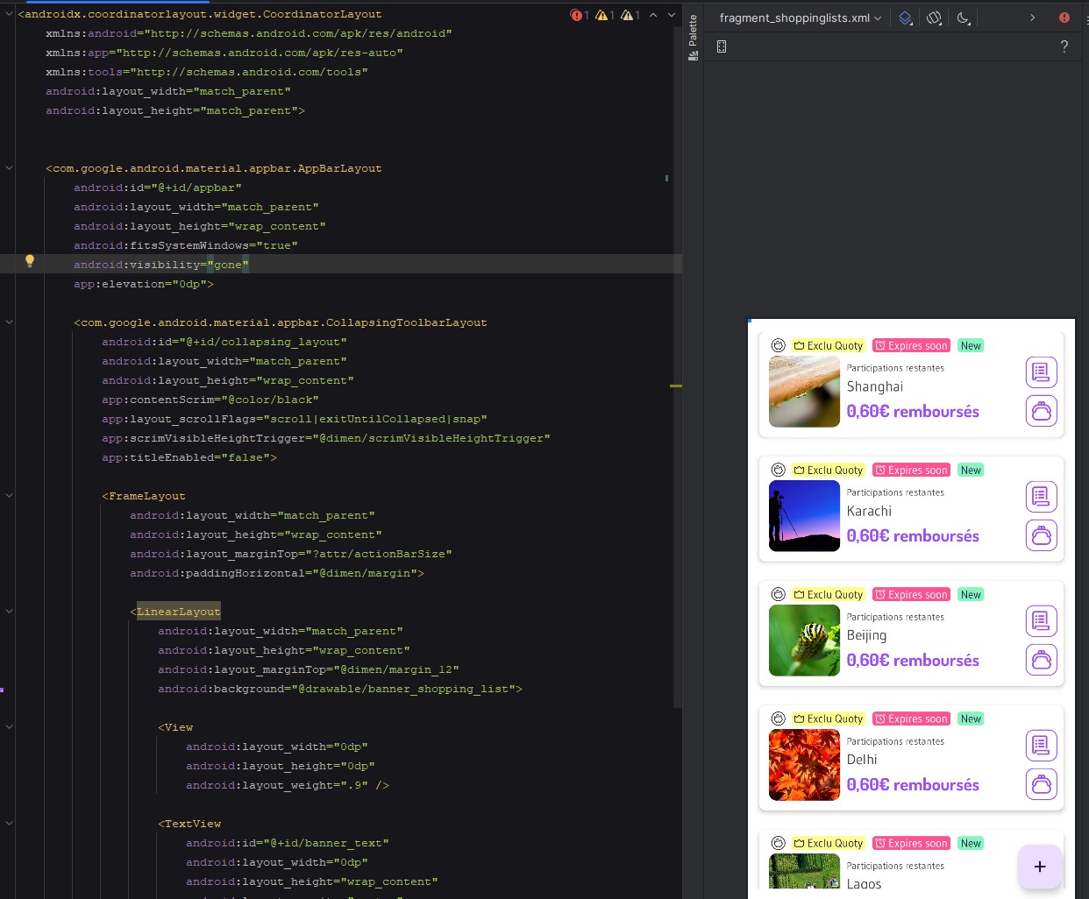
Task: Click the quick-fix lightbulb icon
Action: coord(30,261)
